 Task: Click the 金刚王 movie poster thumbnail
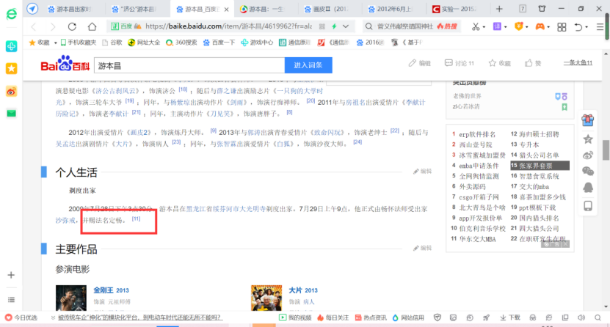[70, 298]
